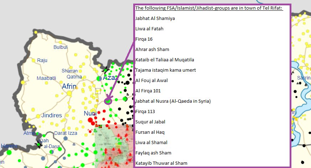Image resolution: width=311 pixels, height=168 pixels.
Task: Click the Afrin town label
Action: pyautogui.click(x=69, y=86)
